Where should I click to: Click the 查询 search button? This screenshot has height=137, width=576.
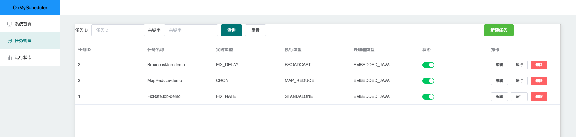coord(231,30)
